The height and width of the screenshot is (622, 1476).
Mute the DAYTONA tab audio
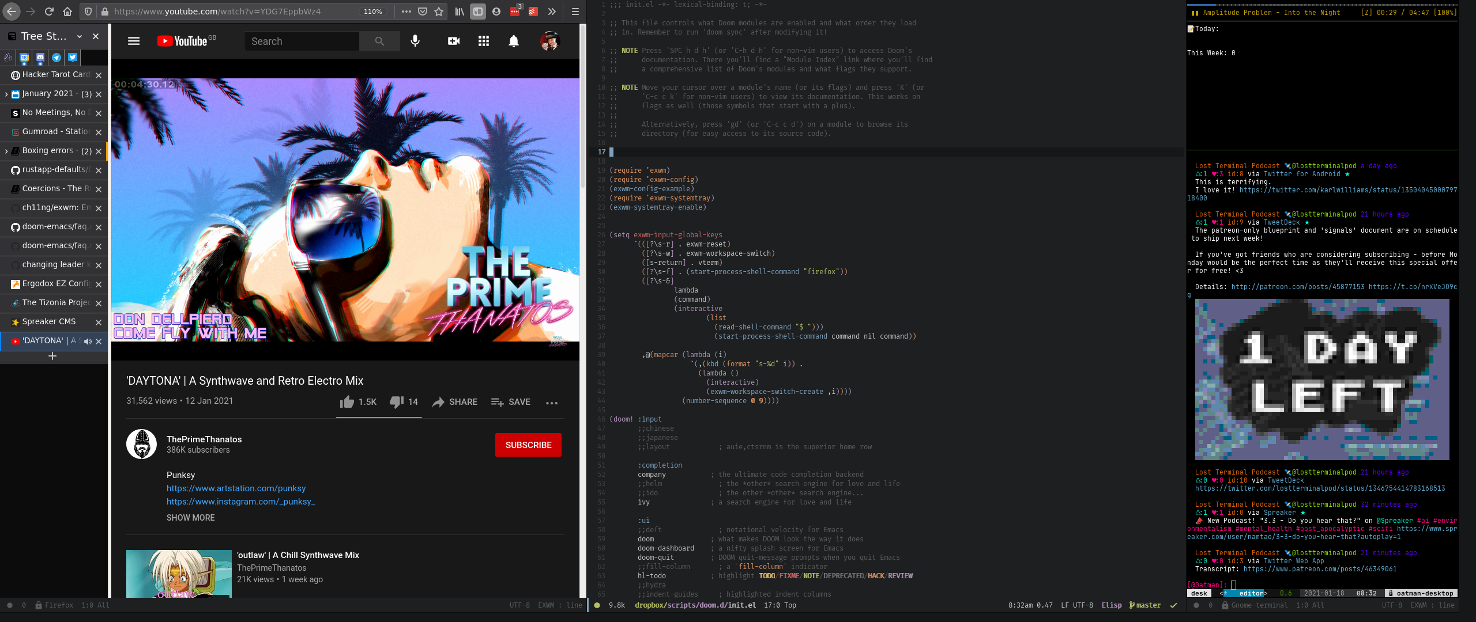88,341
